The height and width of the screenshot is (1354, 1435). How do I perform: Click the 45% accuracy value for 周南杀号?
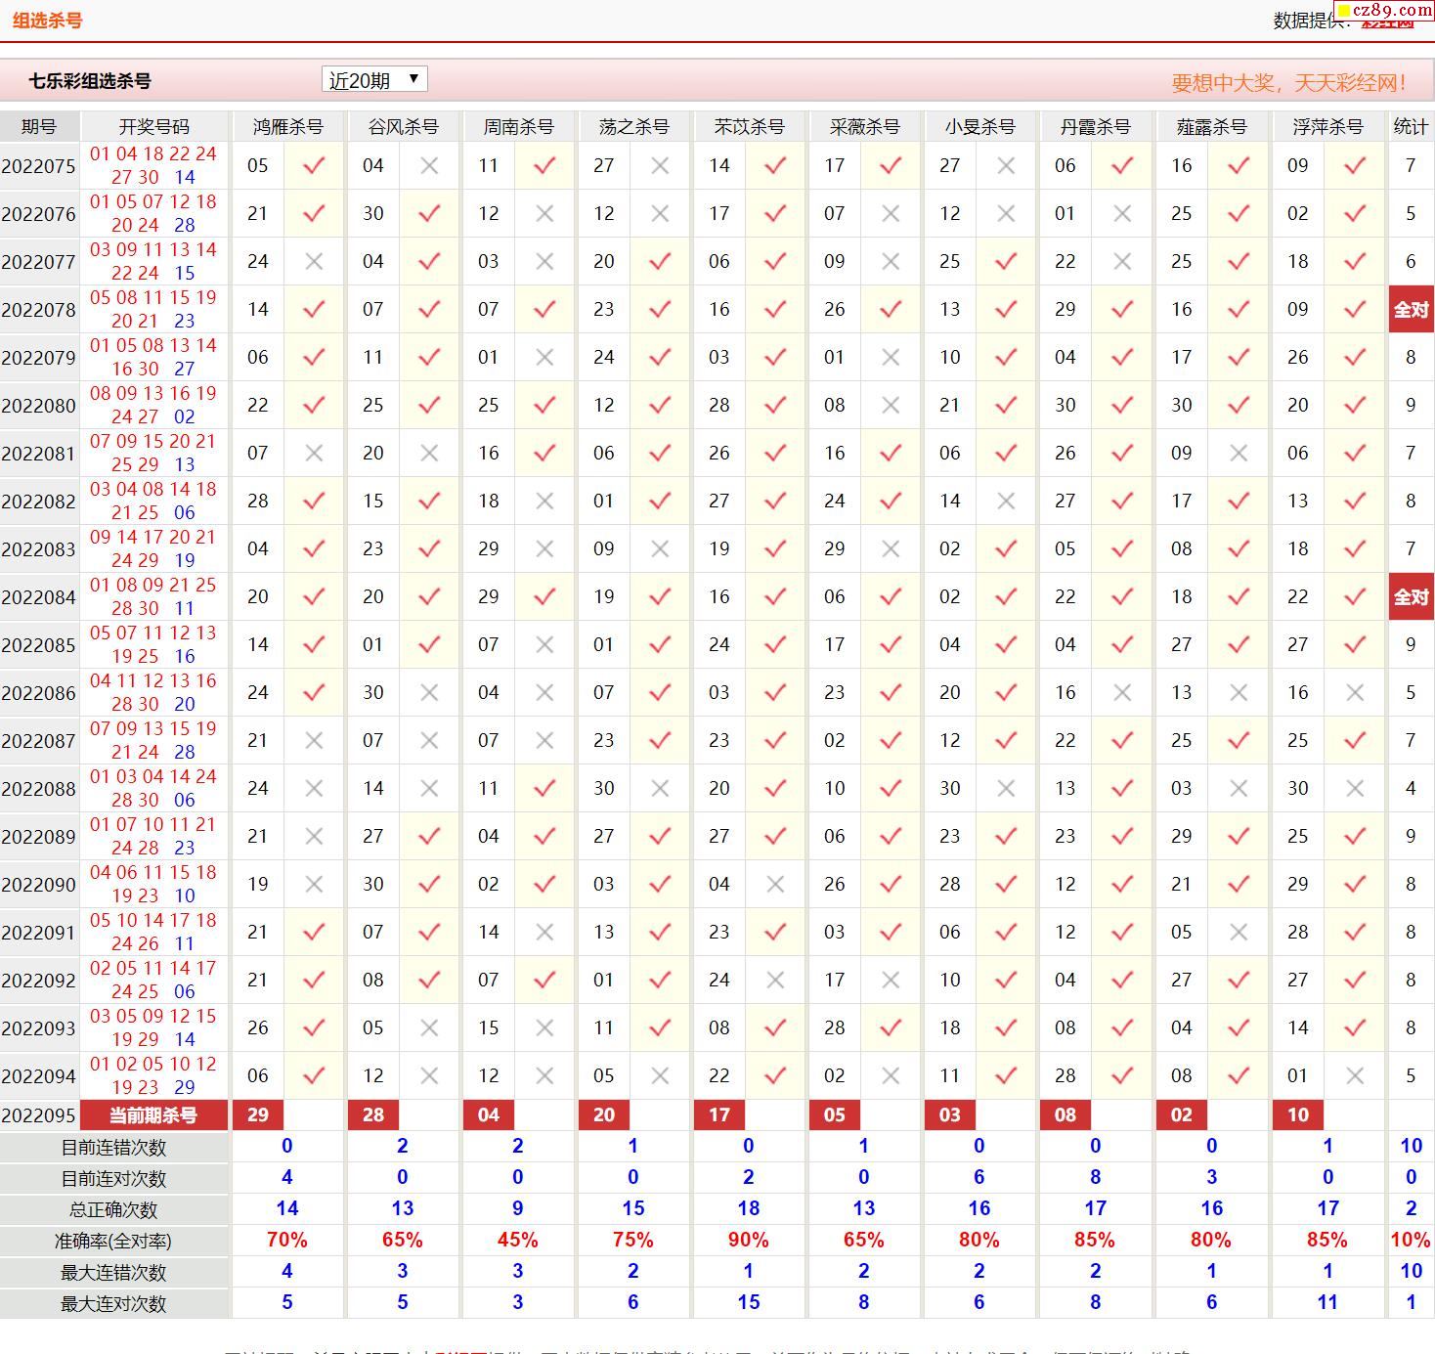tap(518, 1241)
